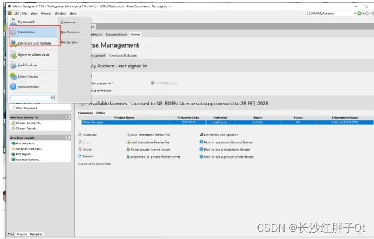Switch to the Projects panel tab

[x=22, y=234]
